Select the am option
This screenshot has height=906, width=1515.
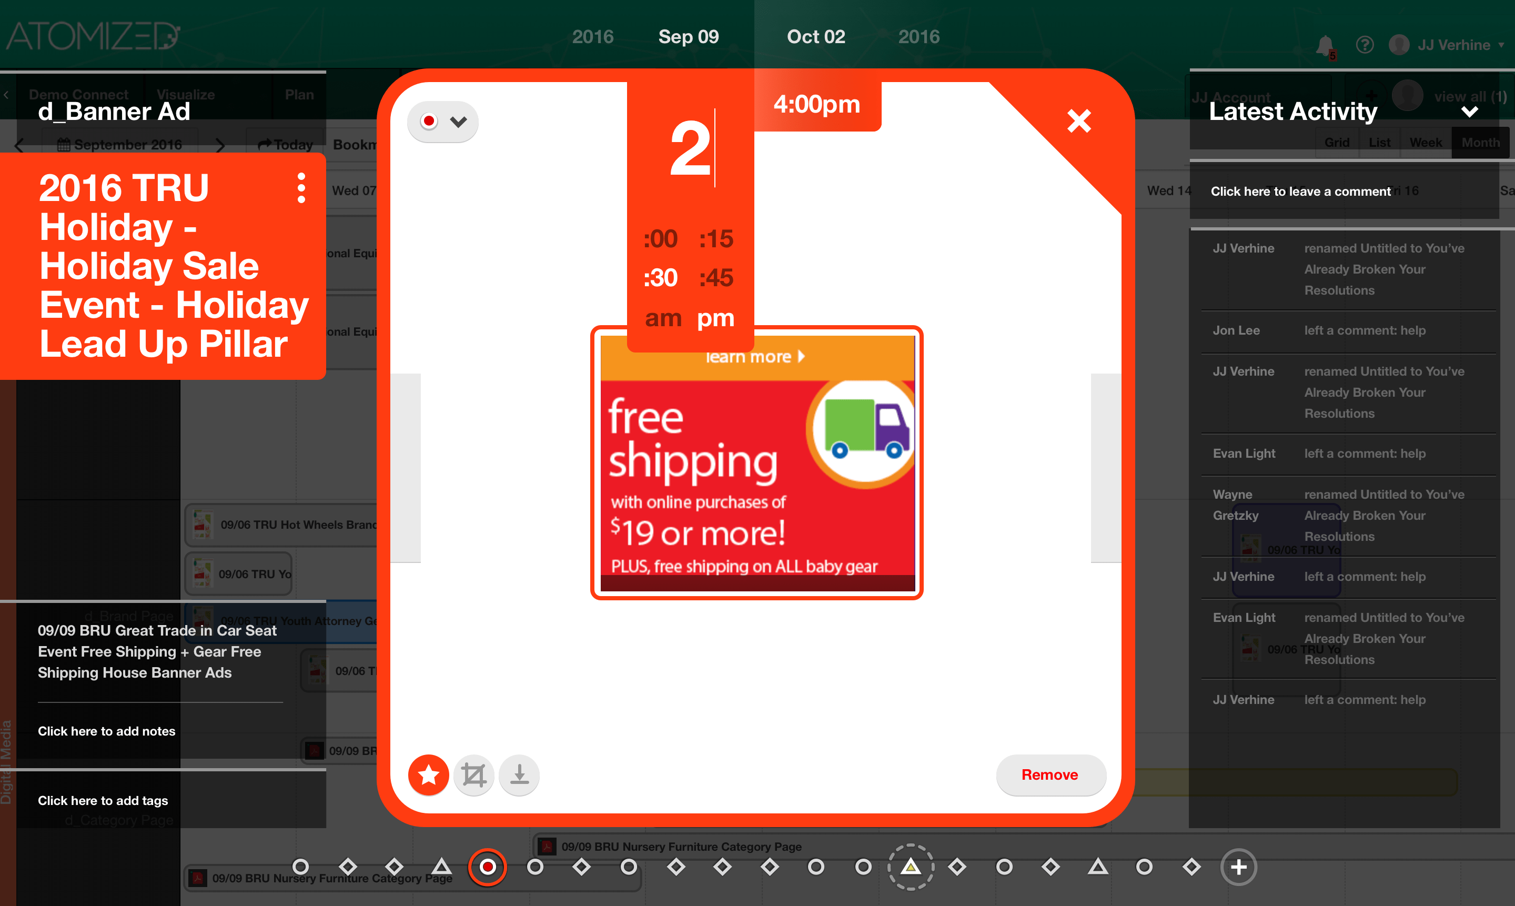click(x=663, y=318)
